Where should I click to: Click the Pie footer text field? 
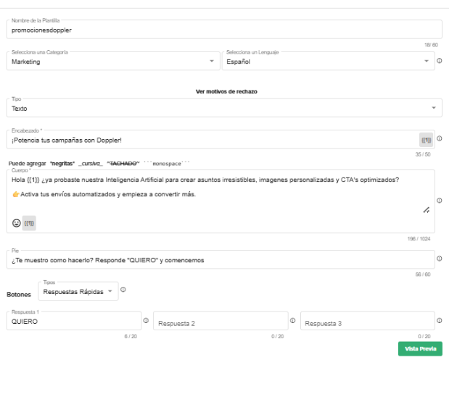click(218, 260)
